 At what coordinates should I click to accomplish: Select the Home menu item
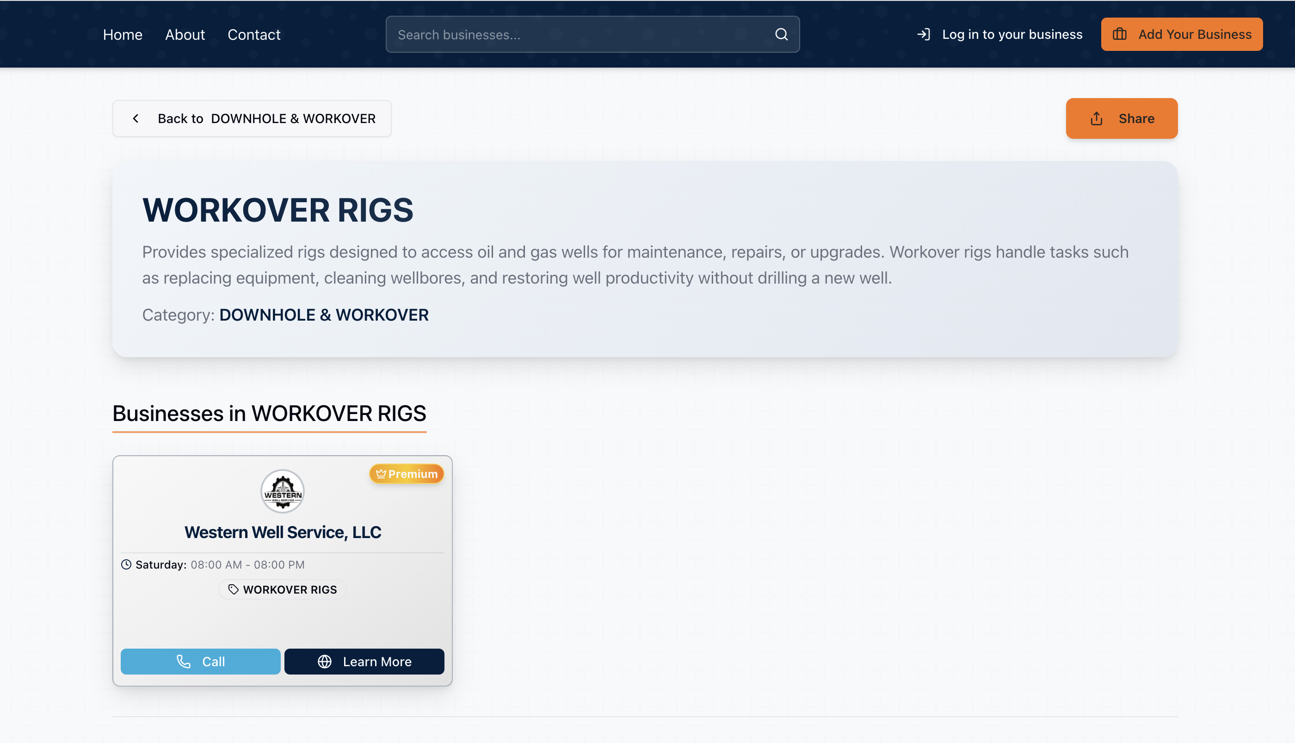click(123, 34)
